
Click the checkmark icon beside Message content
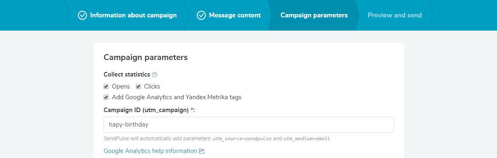click(x=201, y=15)
